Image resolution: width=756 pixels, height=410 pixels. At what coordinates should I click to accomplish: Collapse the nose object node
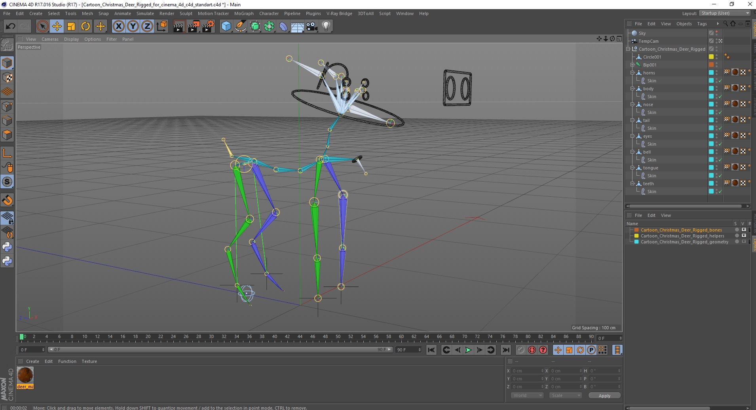click(633, 104)
